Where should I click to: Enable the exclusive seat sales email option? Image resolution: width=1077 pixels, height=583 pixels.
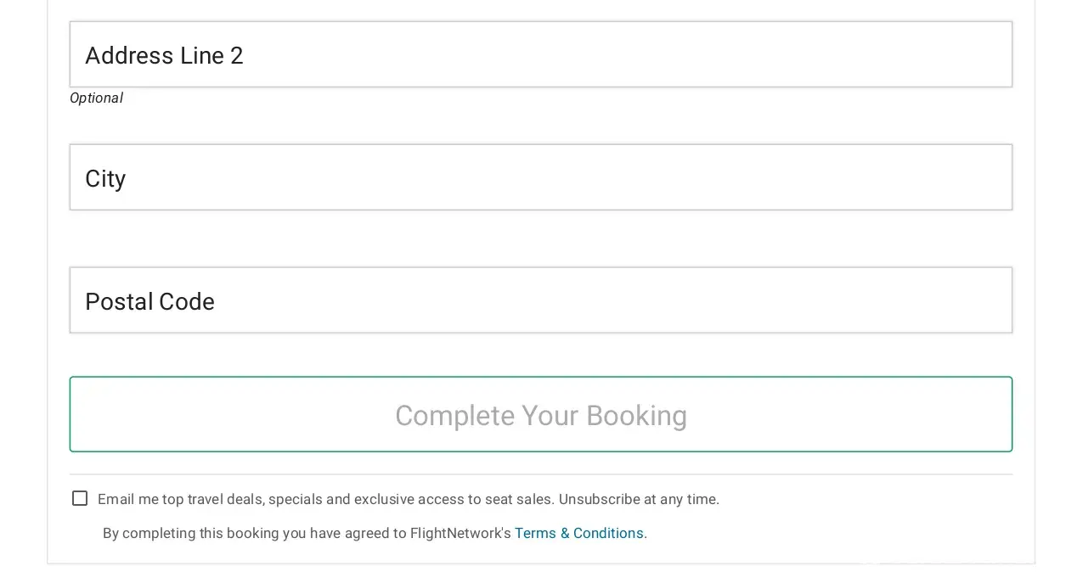(x=80, y=499)
